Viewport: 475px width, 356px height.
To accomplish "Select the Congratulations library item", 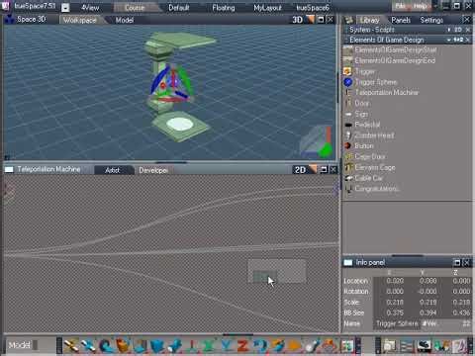I will pos(377,189).
